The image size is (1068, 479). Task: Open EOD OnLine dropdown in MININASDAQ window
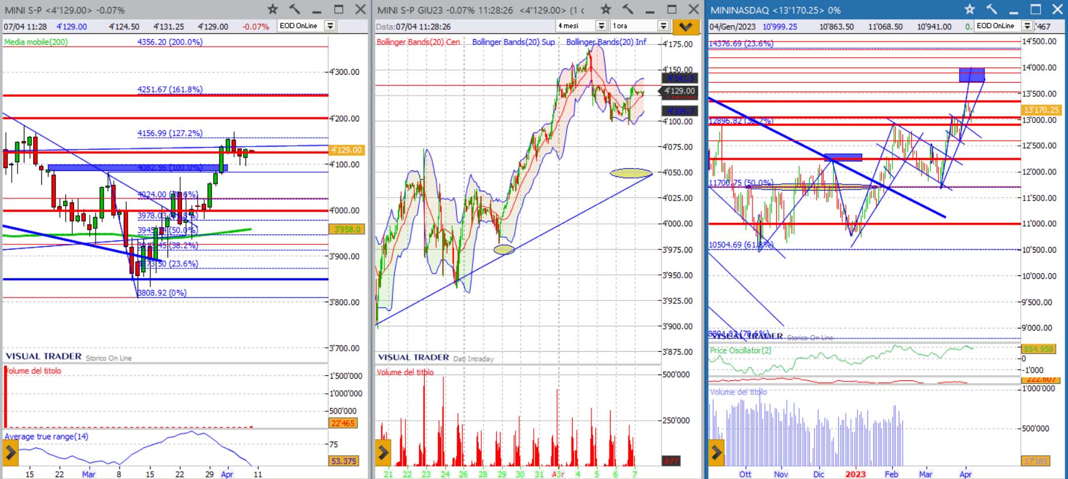1027,26
